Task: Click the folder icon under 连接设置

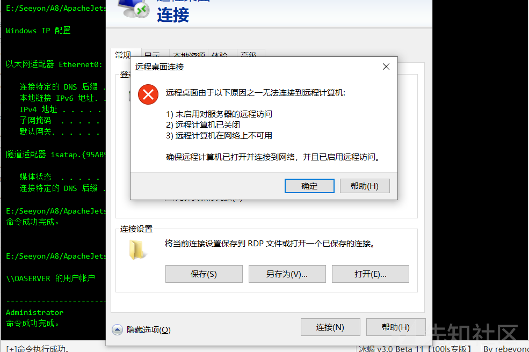Action: point(137,250)
